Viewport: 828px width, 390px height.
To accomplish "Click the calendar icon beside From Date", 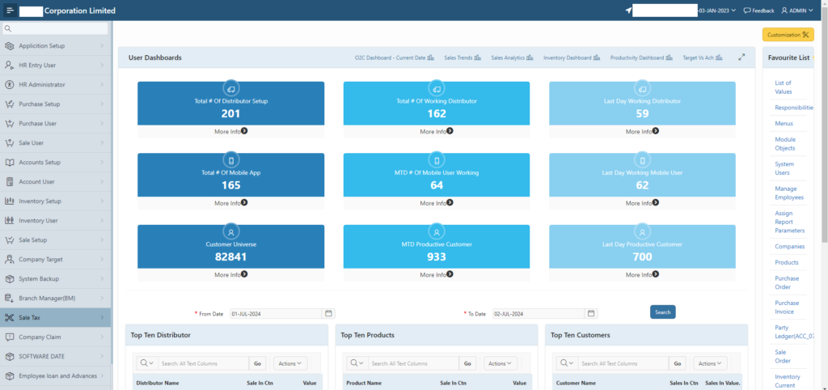I will 328,313.
